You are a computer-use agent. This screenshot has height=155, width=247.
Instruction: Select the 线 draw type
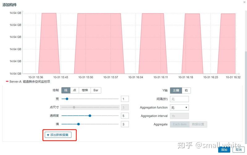66,90
